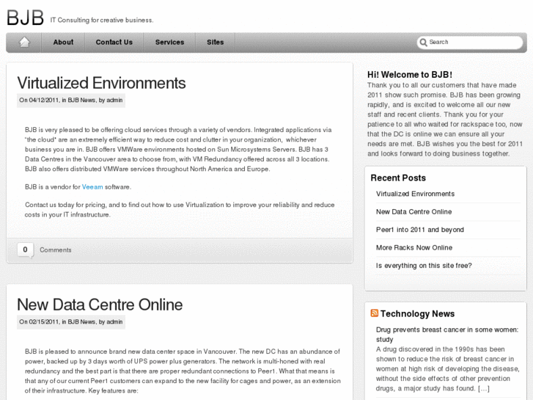Click the date 02/15/2011 in post meta
533x400 pixels.
click(x=44, y=321)
